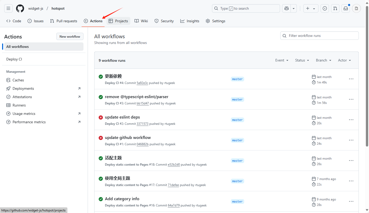Click the widget-js organization link
Image resolution: width=369 pixels, height=213 pixels.
click(36, 8)
